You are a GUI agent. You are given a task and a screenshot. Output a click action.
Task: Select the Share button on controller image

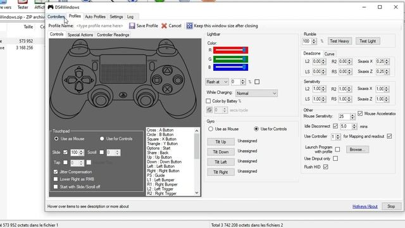coord(95,66)
